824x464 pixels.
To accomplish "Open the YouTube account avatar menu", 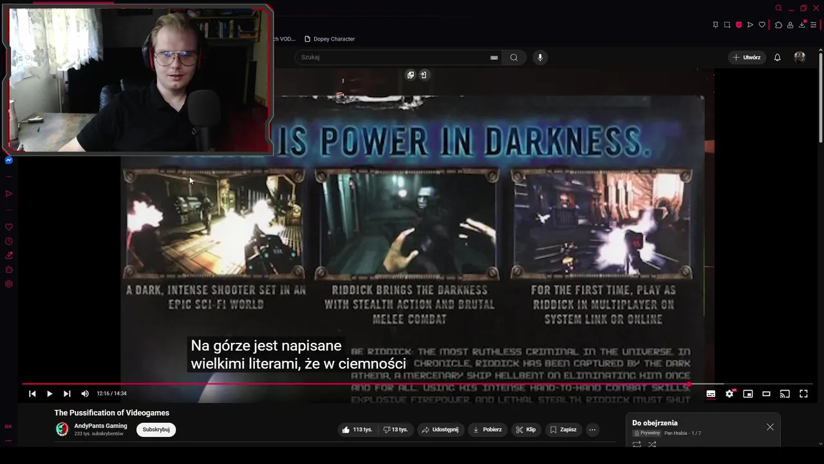I will tap(800, 57).
